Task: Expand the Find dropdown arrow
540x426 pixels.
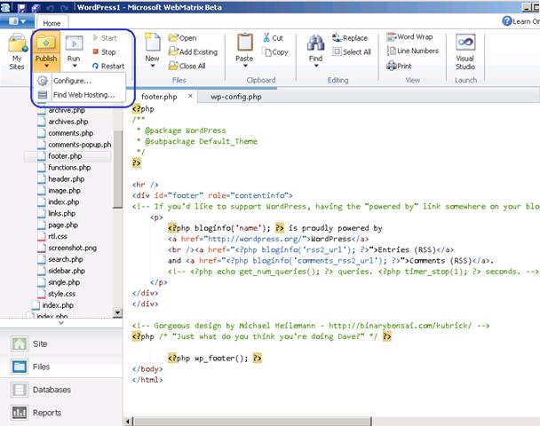Action: point(316,66)
